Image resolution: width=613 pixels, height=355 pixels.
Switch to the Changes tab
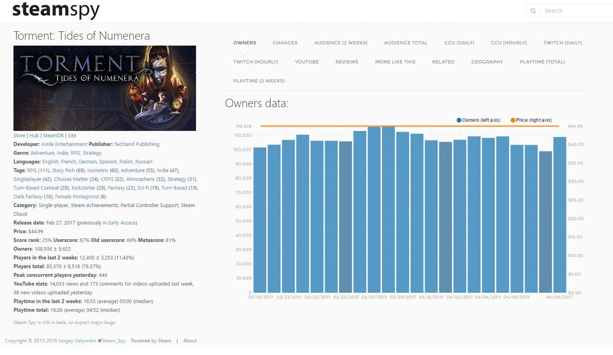(285, 43)
